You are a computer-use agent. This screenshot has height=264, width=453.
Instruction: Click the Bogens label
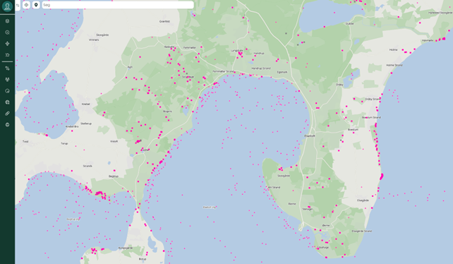[x=167, y=112]
